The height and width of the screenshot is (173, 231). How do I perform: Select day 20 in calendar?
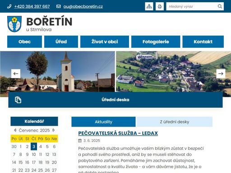click(x=54, y=162)
